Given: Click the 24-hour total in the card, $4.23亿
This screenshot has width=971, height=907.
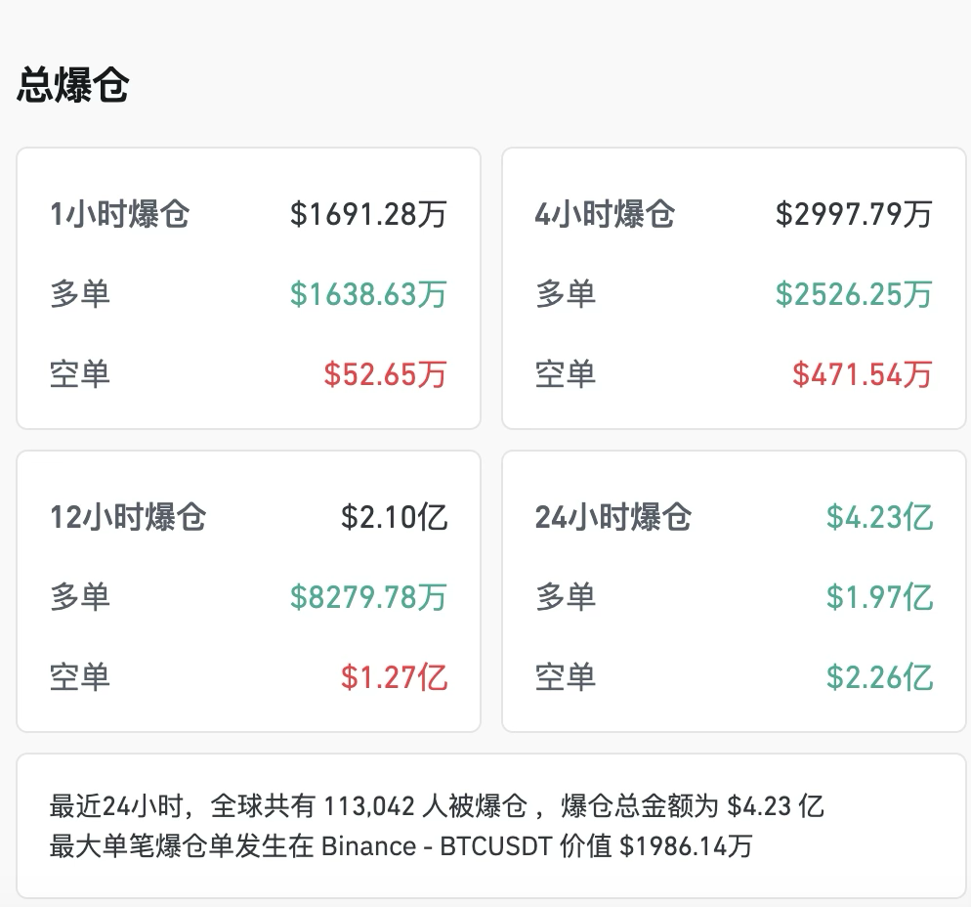Looking at the screenshot, I should pyautogui.click(x=879, y=517).
